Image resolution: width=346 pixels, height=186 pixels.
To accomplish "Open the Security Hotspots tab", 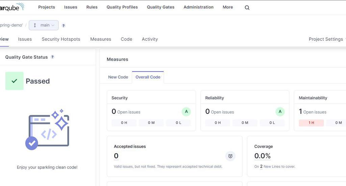I will [x=61, y=39].
